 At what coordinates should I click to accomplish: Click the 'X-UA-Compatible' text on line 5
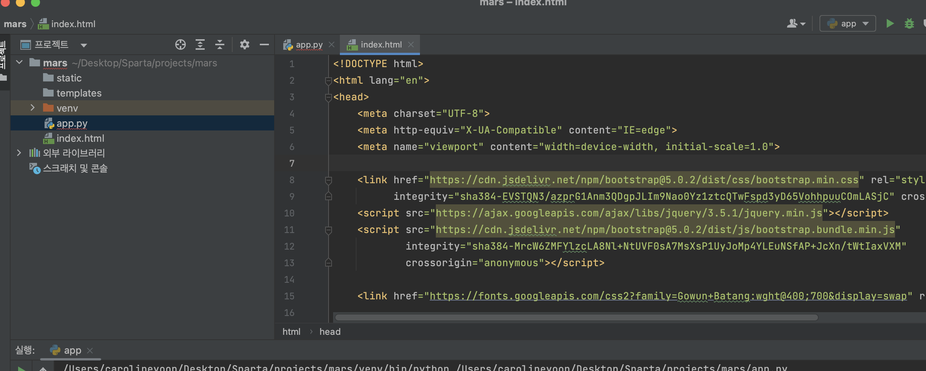511,130
